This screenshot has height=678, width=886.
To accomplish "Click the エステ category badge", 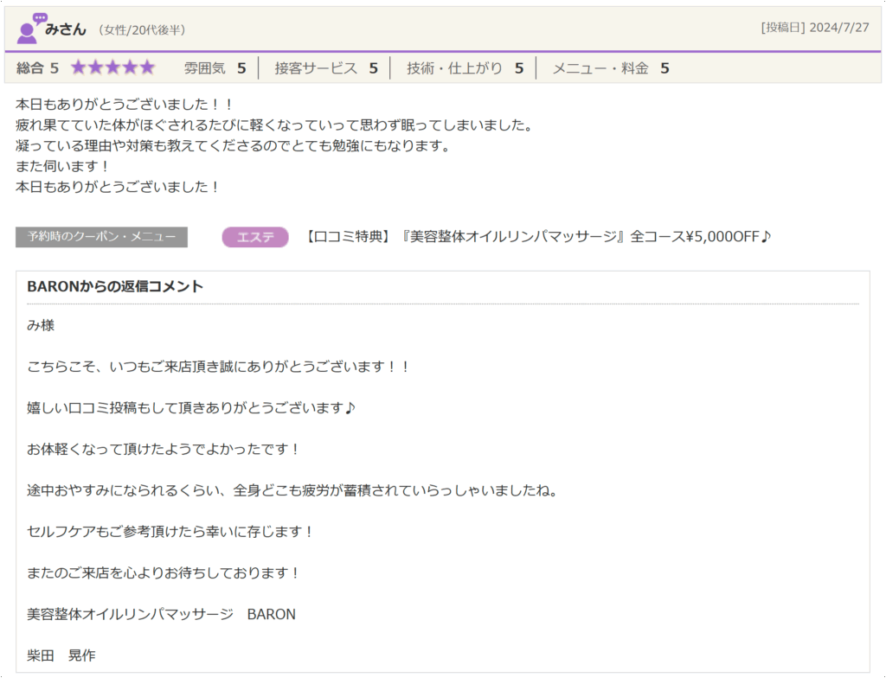I will [x=255, y=237].
